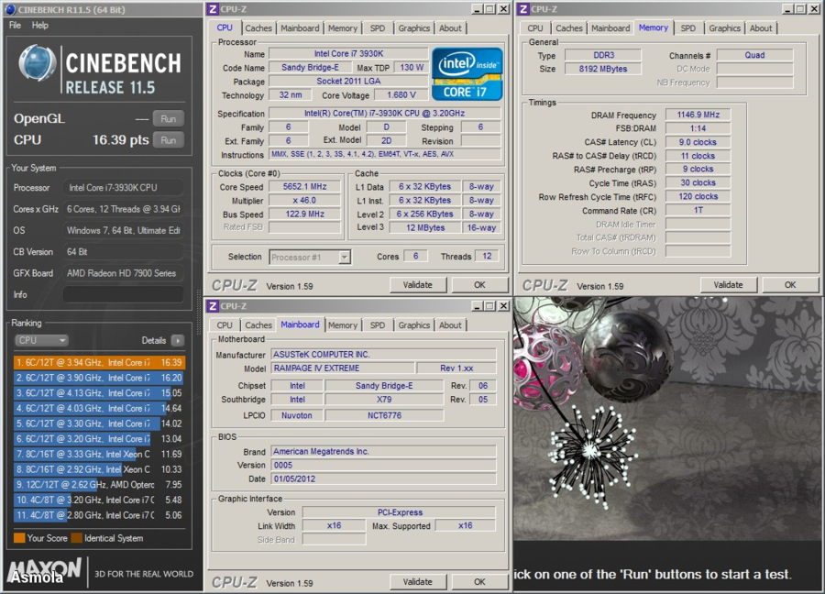825x594 pixels.
Task: Click OK in Mainboard CPU-Z window
Action: click(479, 581)
